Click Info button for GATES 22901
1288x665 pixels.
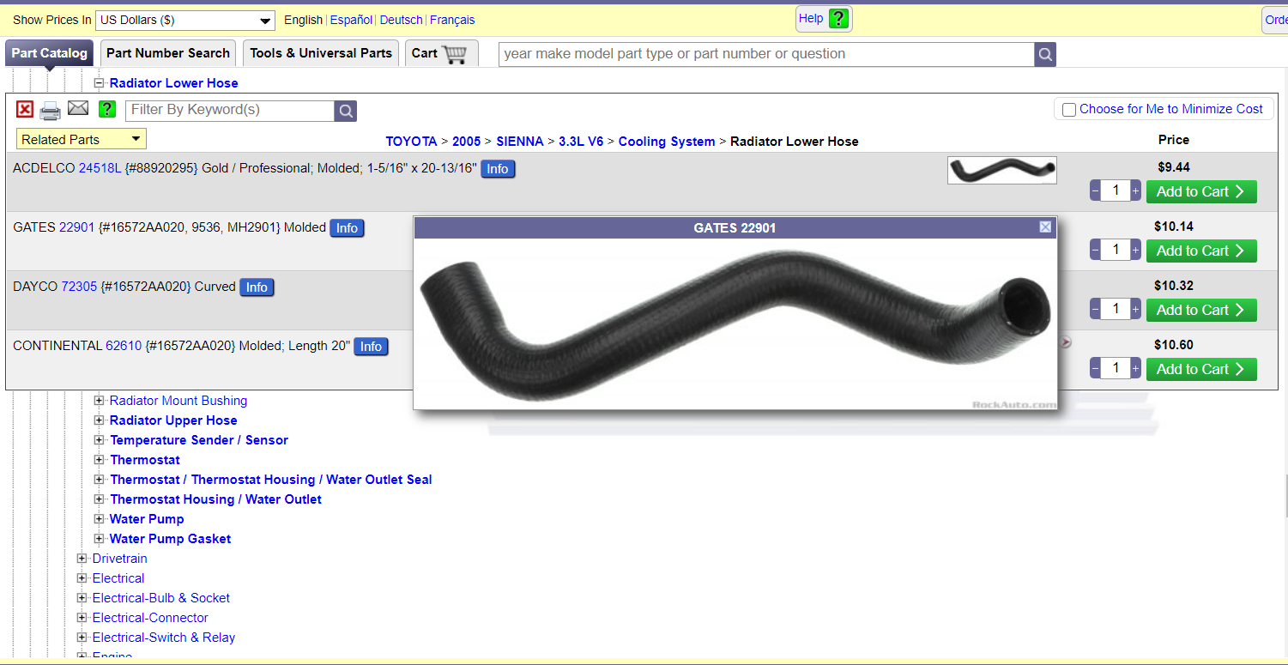pos(347,228)
